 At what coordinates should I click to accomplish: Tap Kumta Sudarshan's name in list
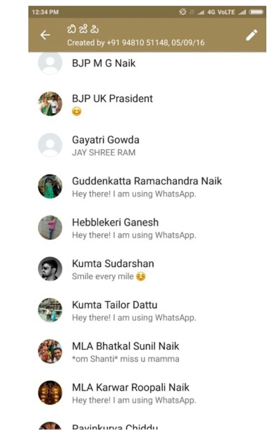tap(113, 264)
